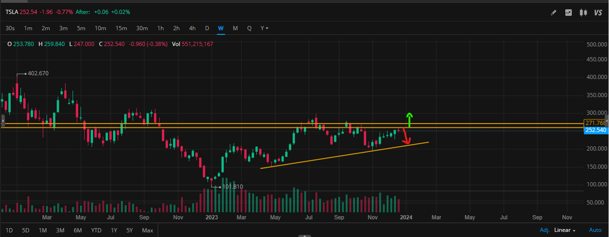
Task: Click the bottom panel expand handle
Action: click(304, 235)
